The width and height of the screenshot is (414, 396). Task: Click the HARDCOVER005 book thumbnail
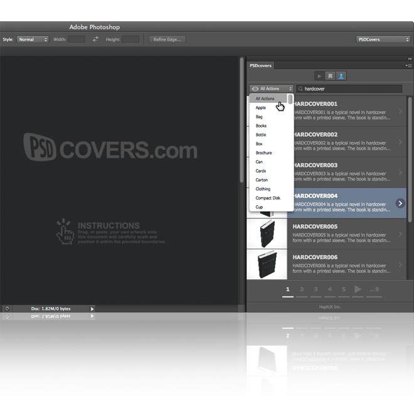point(267,234)
